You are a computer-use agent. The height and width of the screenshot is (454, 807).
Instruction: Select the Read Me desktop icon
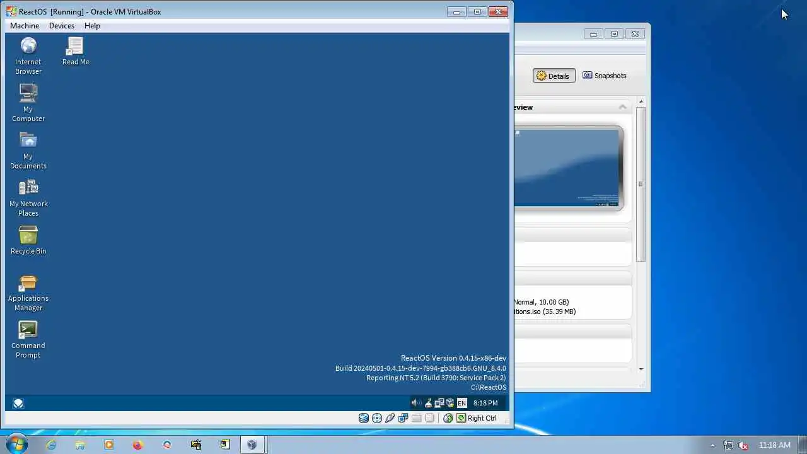point(76,51)
